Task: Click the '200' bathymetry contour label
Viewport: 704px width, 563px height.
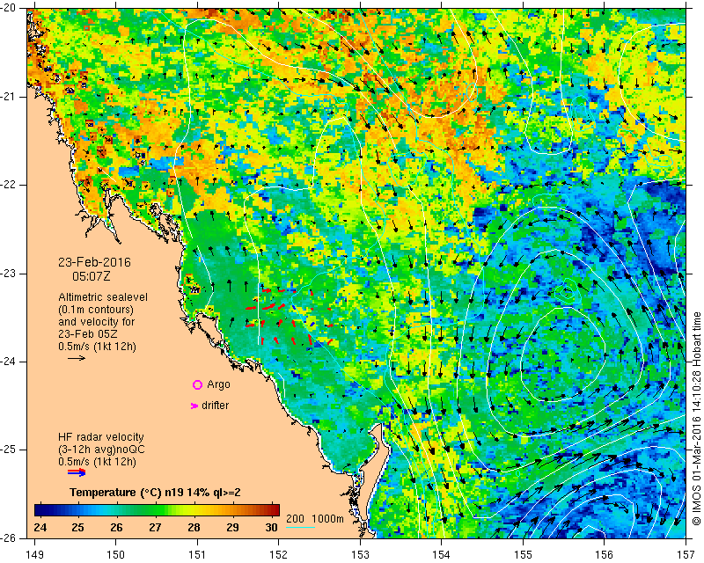Action: coord(295,519)
